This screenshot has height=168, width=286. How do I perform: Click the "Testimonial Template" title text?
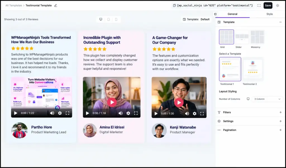click(39, 6)
